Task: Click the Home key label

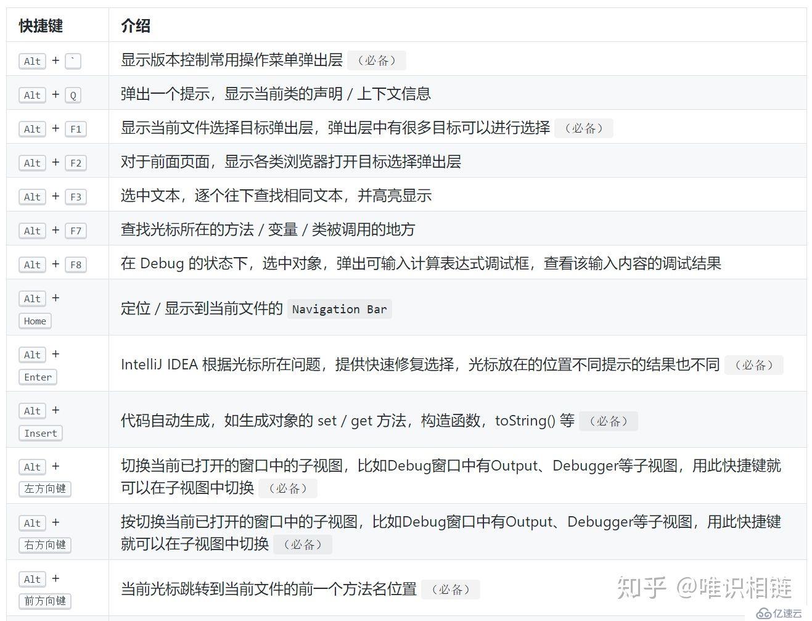Action: [x=35, y=321]
